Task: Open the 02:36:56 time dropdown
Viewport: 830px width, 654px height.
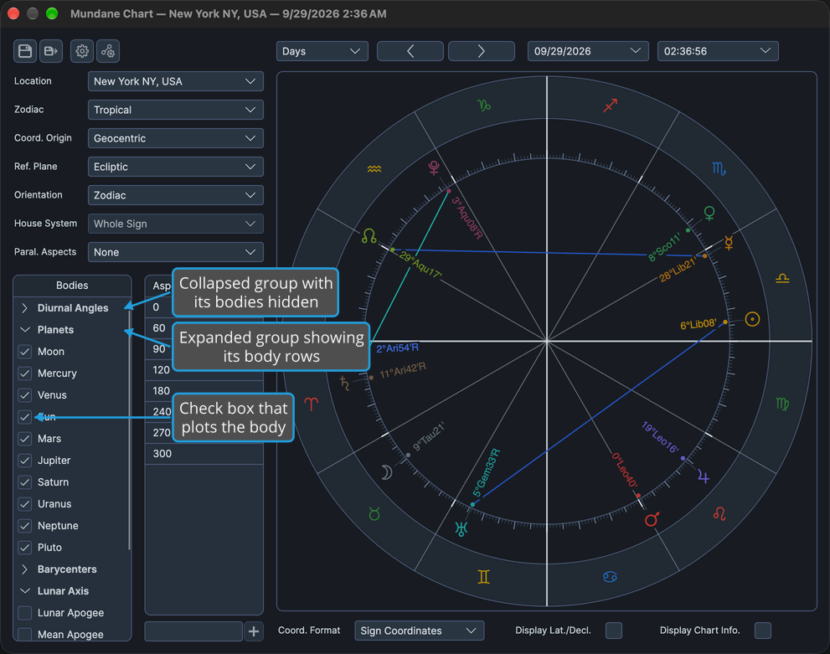Action: click(718, 51)
